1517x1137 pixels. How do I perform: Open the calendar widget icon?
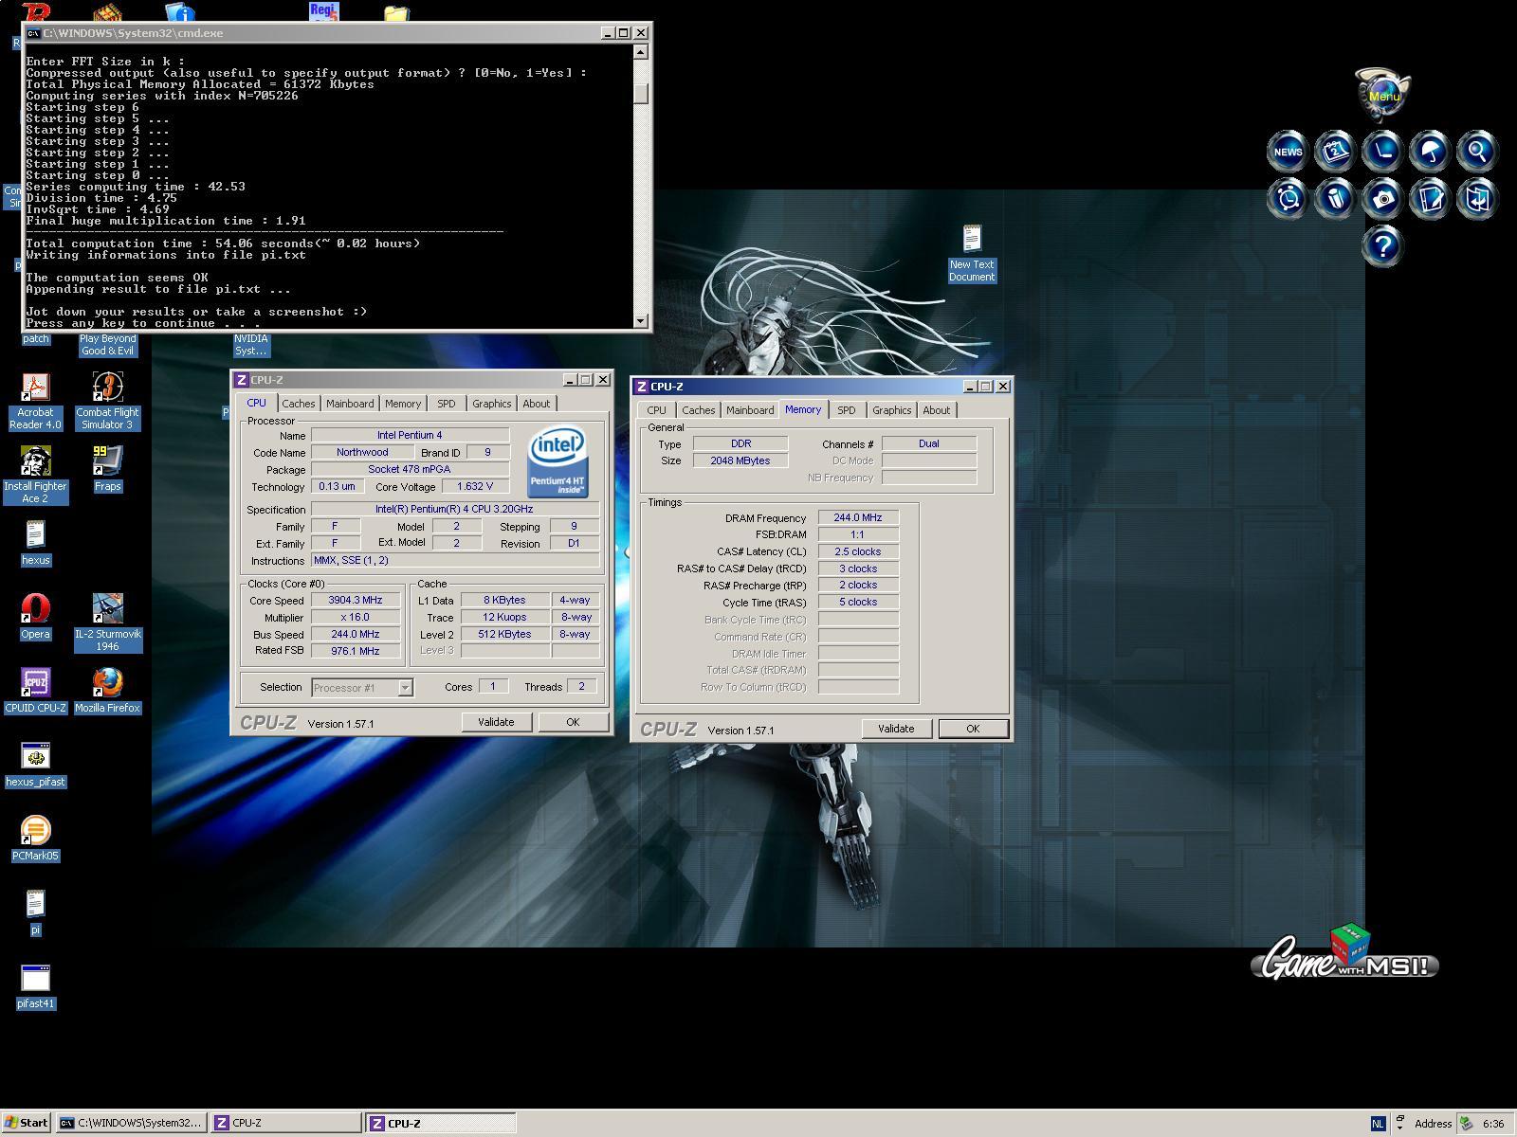tap(1335, 152)
